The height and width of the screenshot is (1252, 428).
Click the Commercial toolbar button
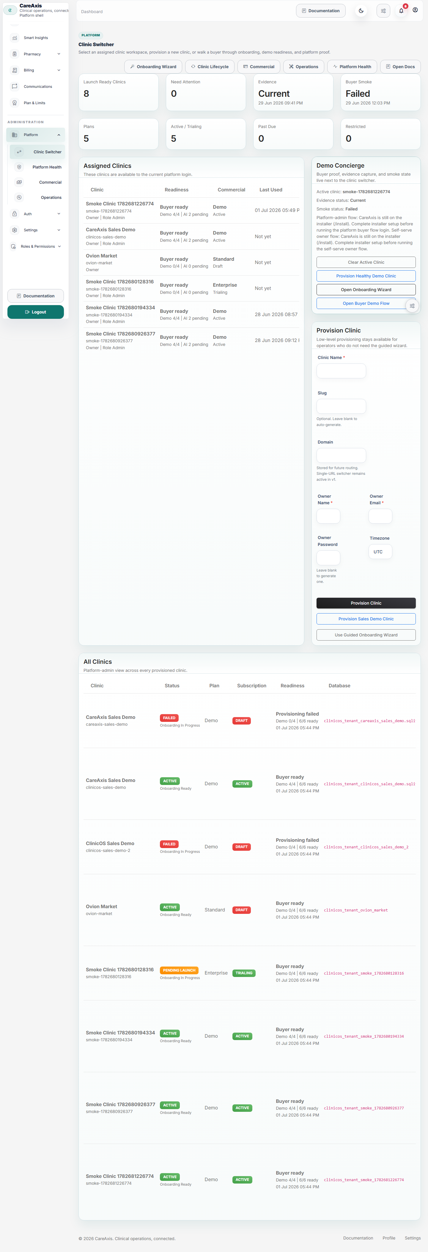259,67
